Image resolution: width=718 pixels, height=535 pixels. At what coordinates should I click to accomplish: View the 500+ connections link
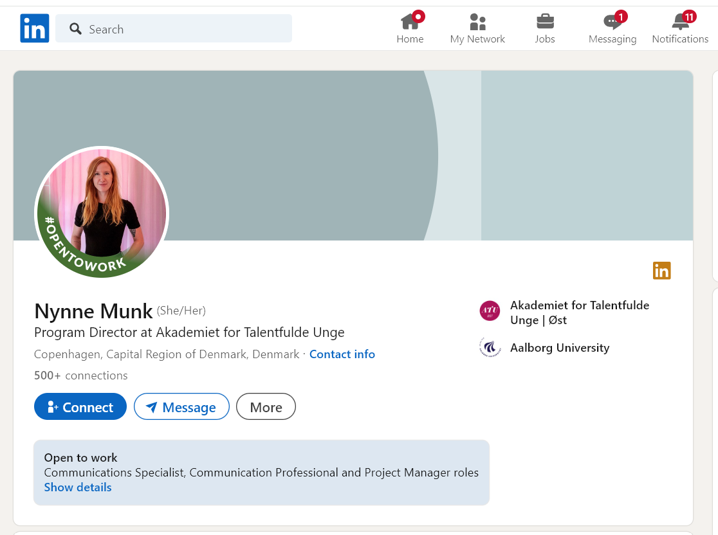[x=81, y=376]
